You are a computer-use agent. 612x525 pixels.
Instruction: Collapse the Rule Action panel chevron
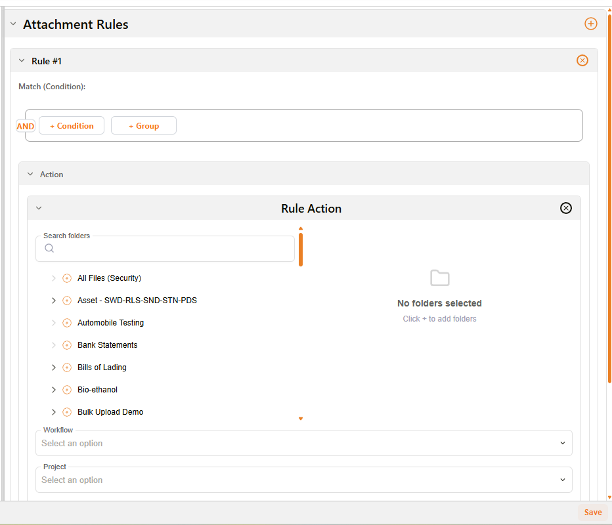coord(39,208)
